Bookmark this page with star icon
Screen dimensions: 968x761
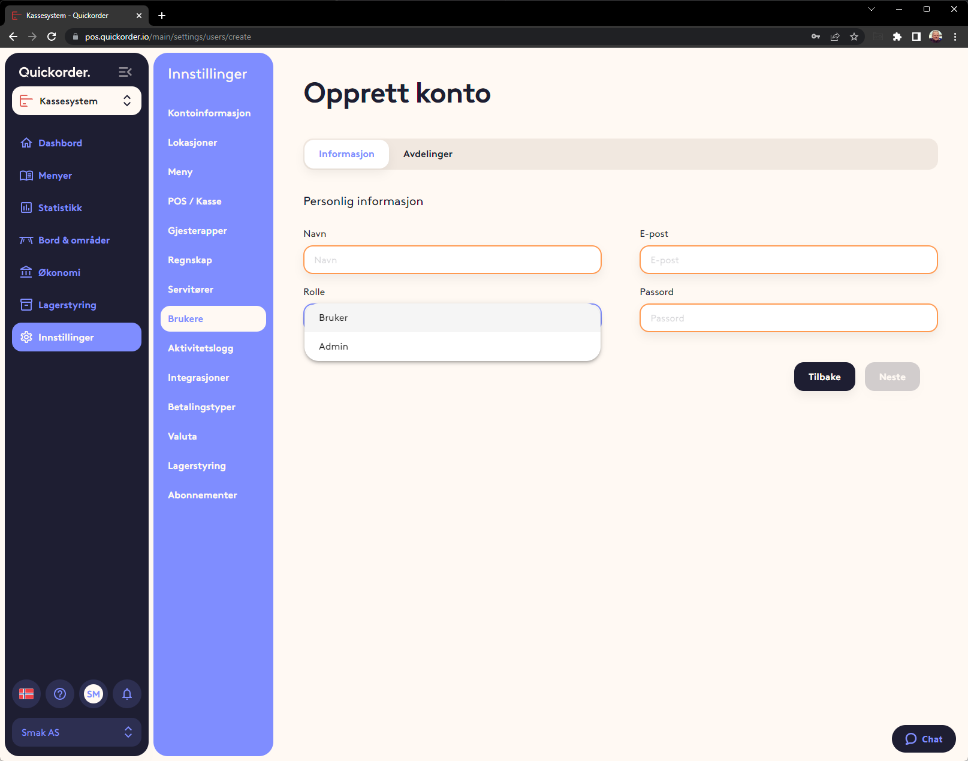(854, 37)
